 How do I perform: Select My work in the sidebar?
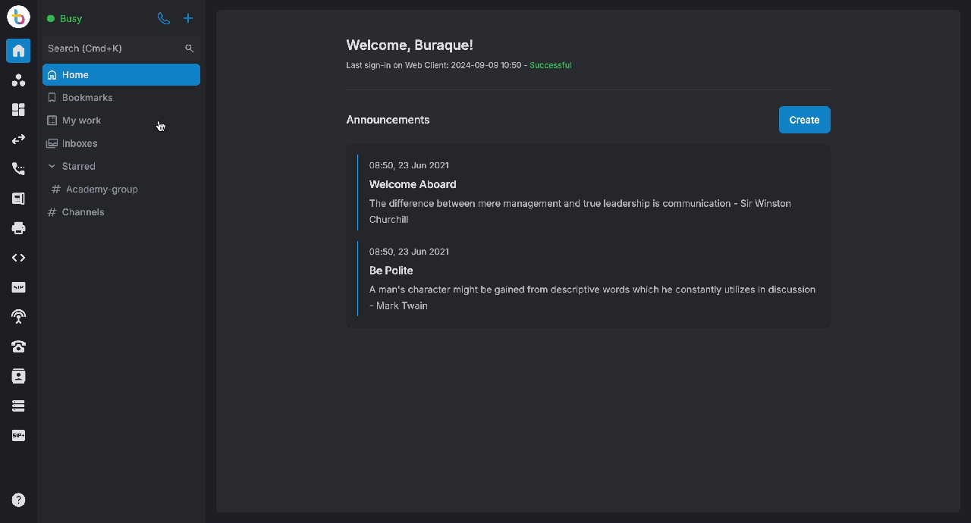81,121
